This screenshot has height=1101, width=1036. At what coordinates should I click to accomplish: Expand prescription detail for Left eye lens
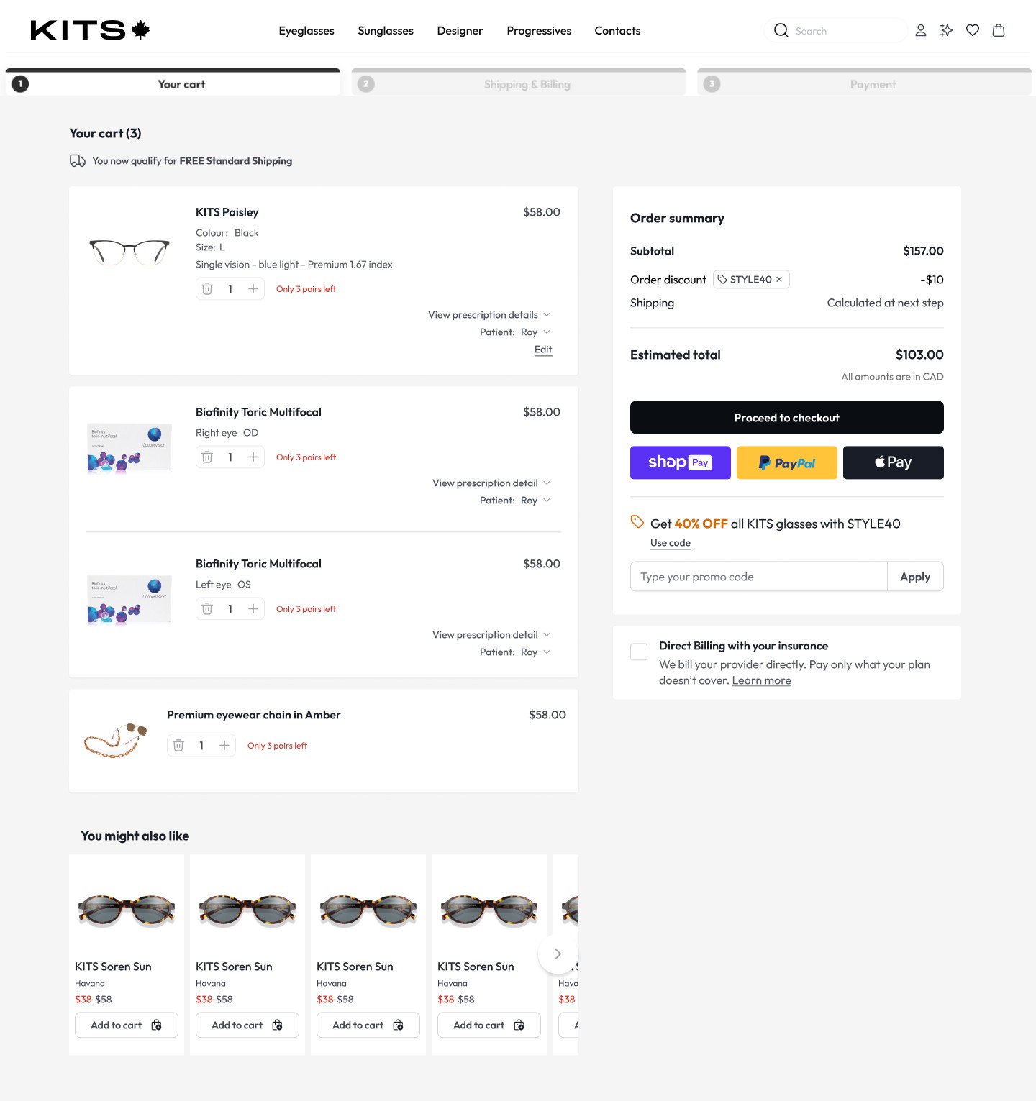point(491,634)
